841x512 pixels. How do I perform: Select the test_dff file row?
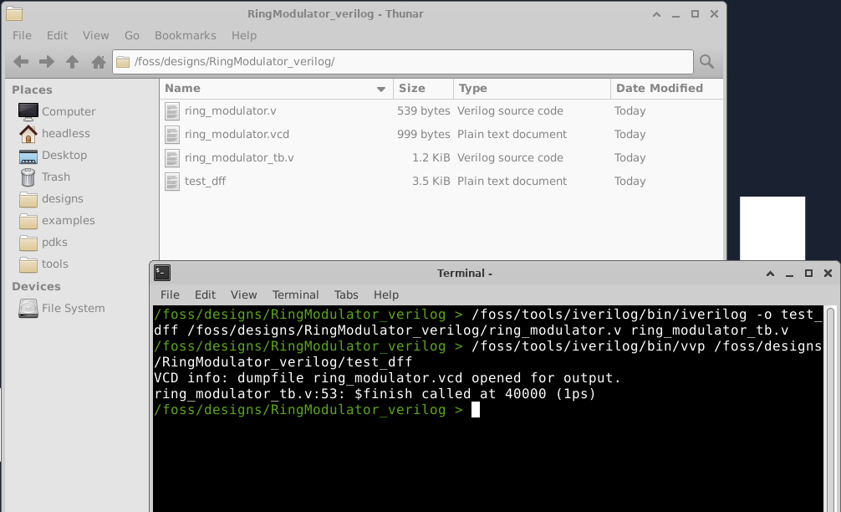click(205, 182)
